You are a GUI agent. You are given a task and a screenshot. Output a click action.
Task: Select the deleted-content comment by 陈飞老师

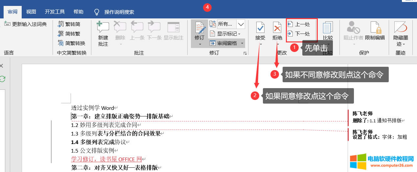point(377,117)
